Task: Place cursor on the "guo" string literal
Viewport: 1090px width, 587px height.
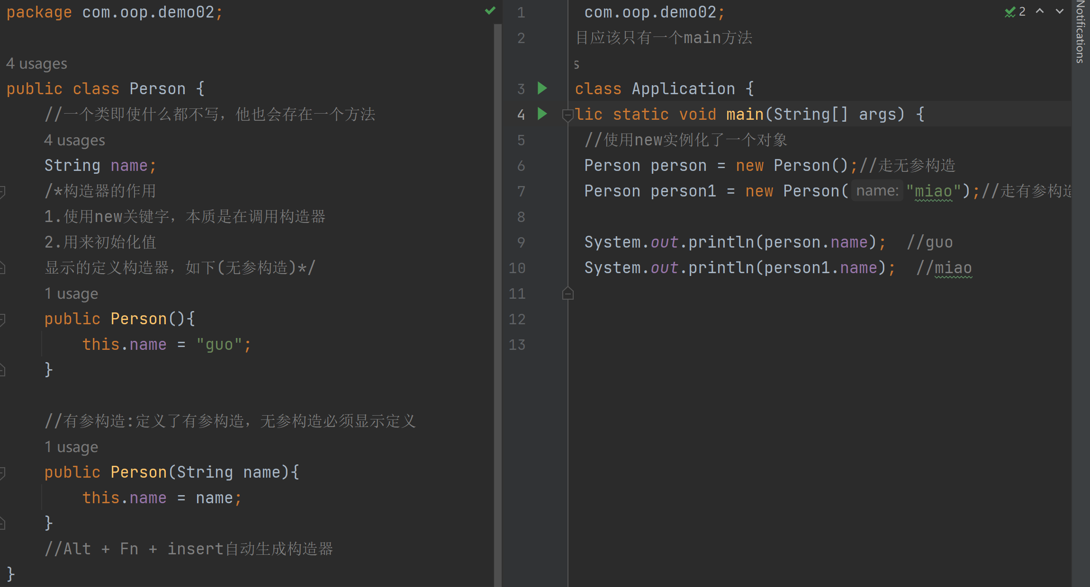Action: pyautogui.click(x=219, y=345)
